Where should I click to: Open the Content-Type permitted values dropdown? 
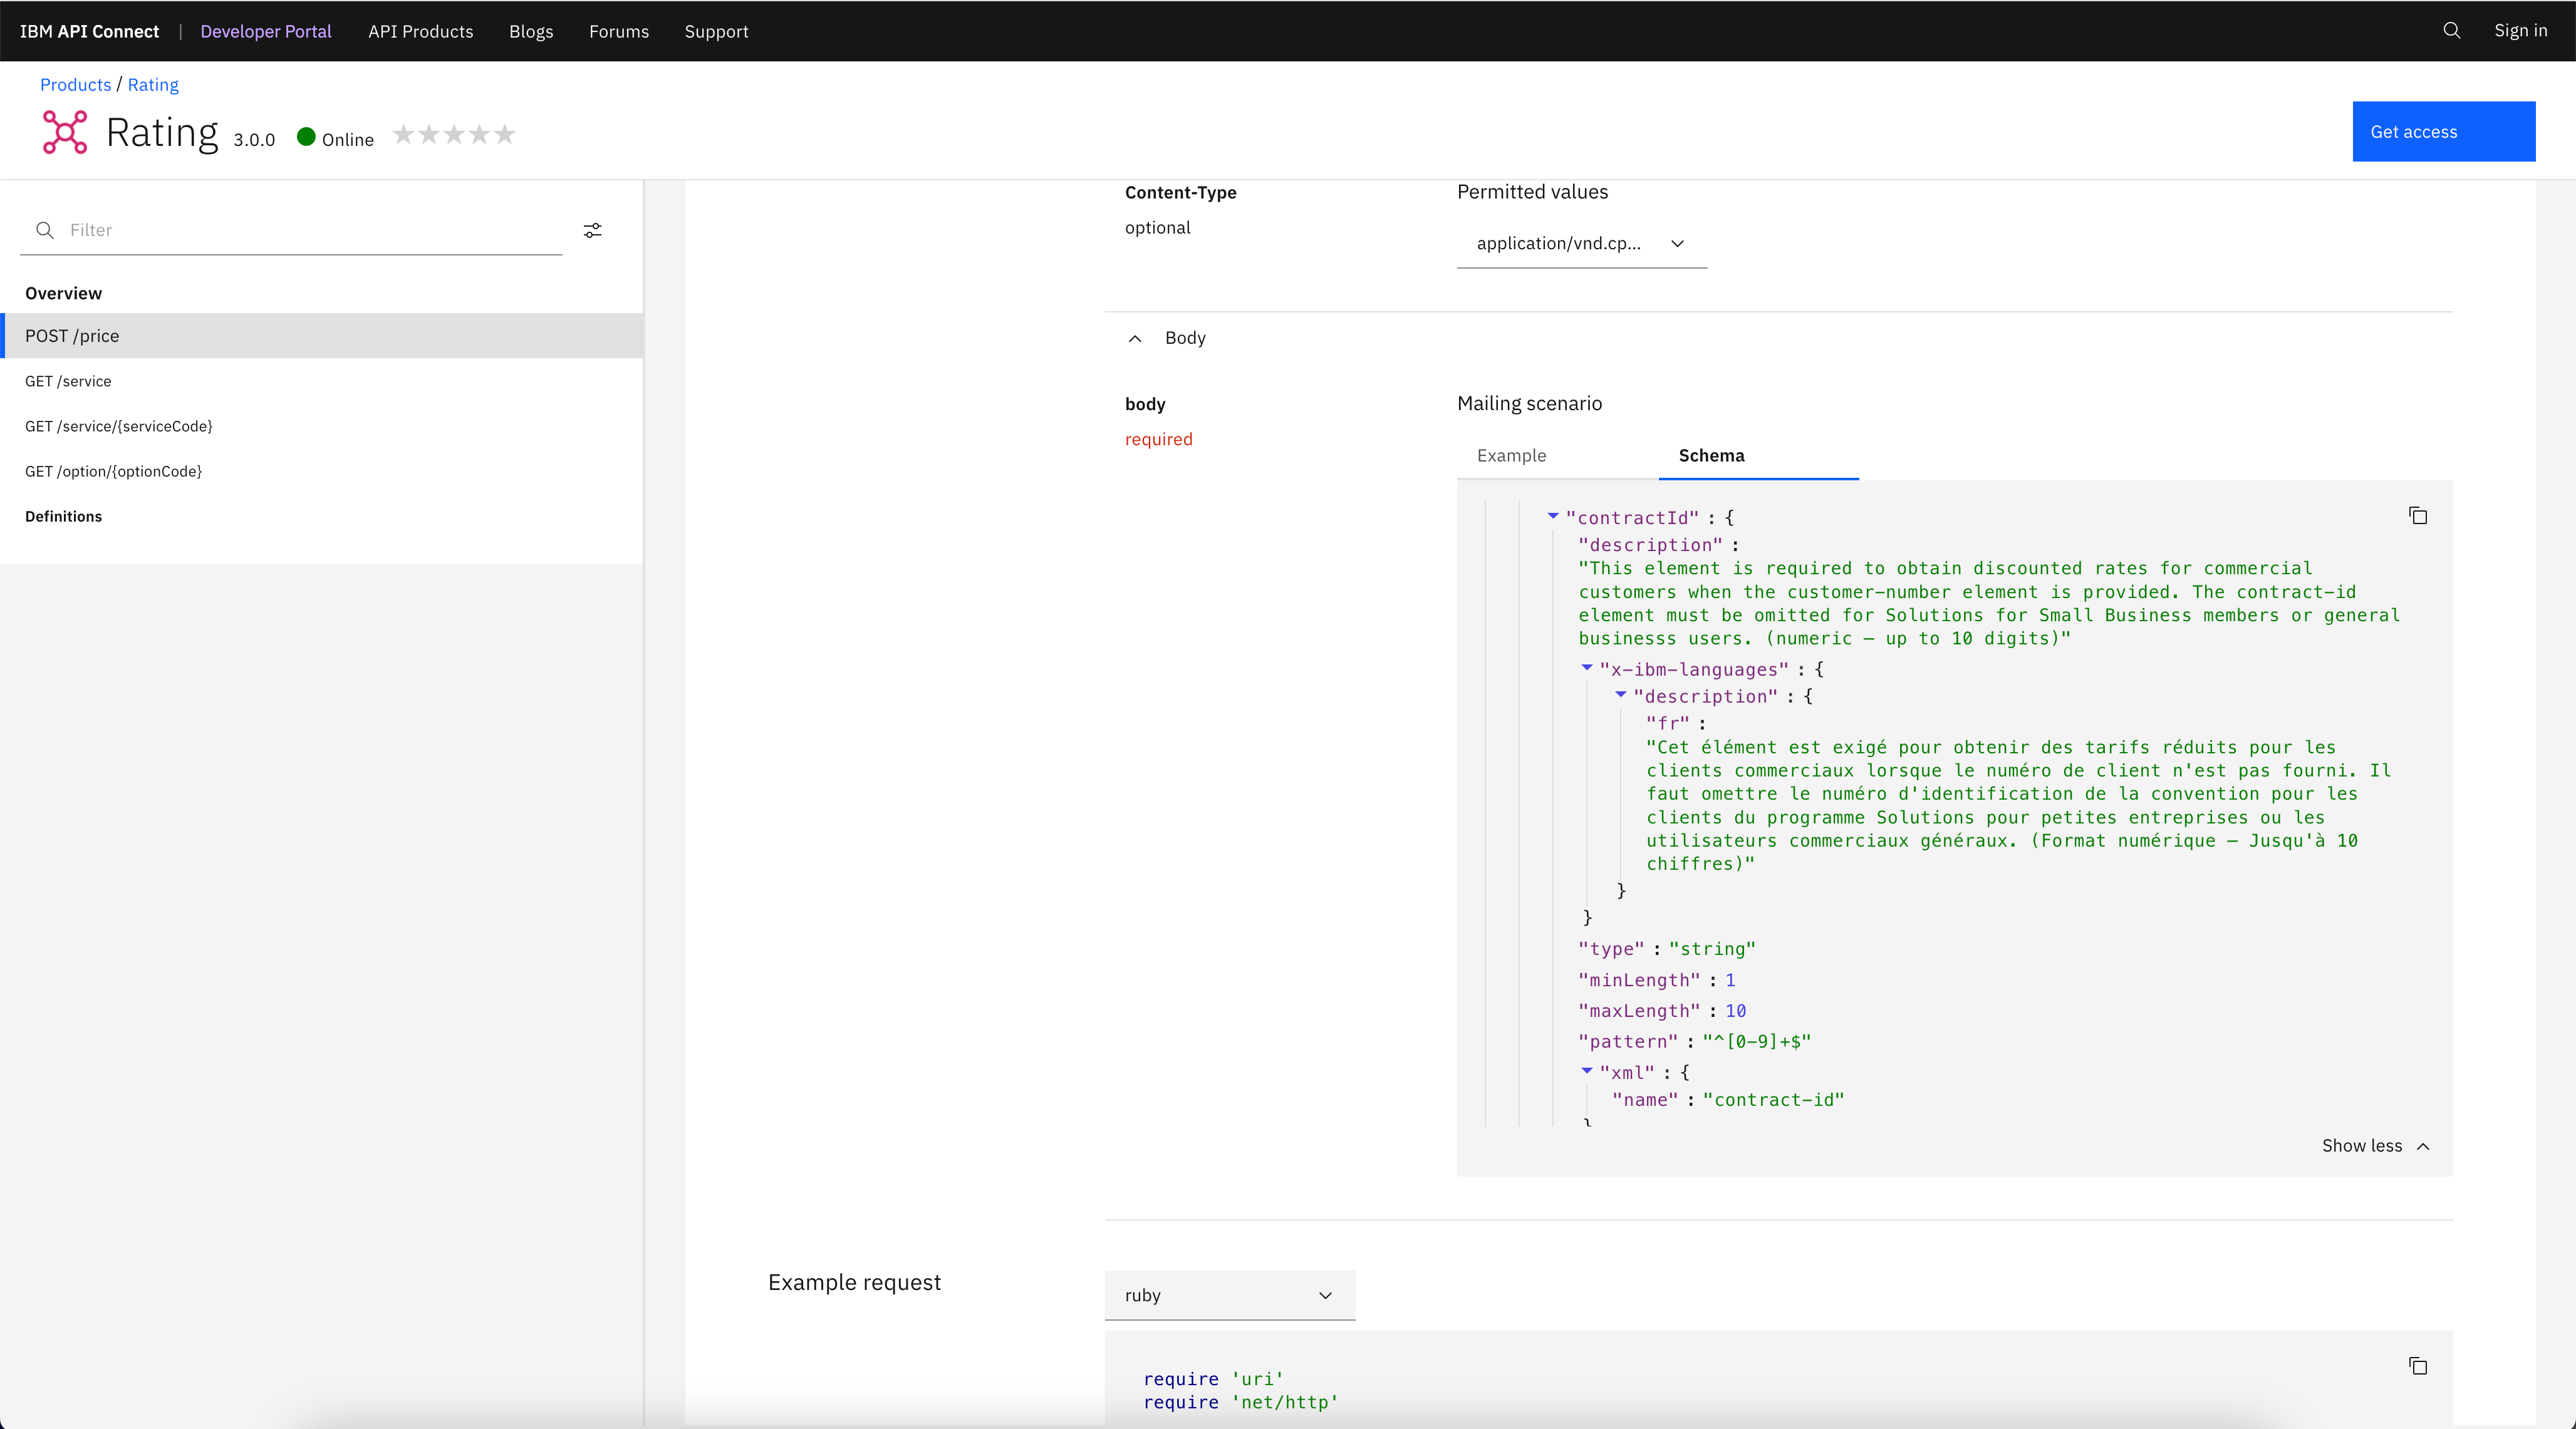1581,244
